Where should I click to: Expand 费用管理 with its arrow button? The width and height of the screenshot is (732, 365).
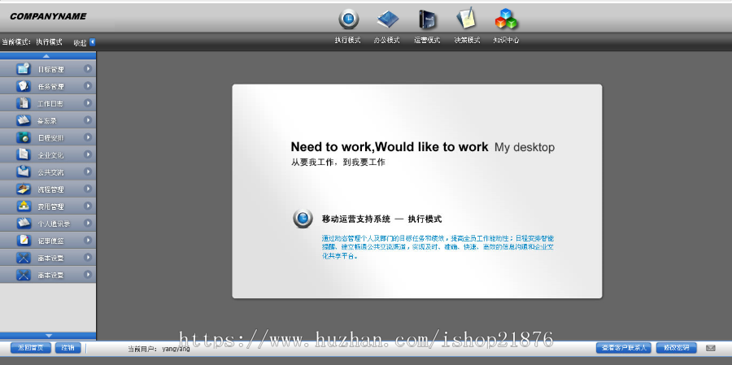click(88, 206)
